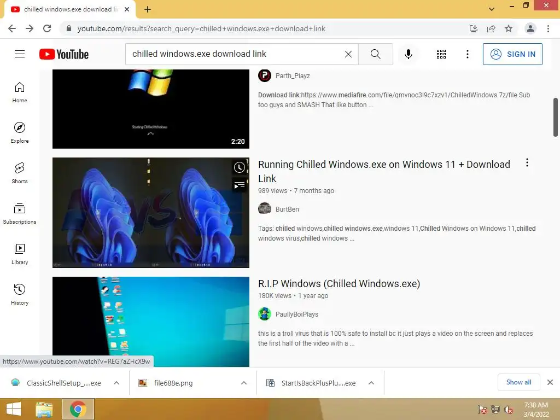Select the chilled windows.exe YouTube tab
This screenshot has width=560, height=420.
coord(69,9)
